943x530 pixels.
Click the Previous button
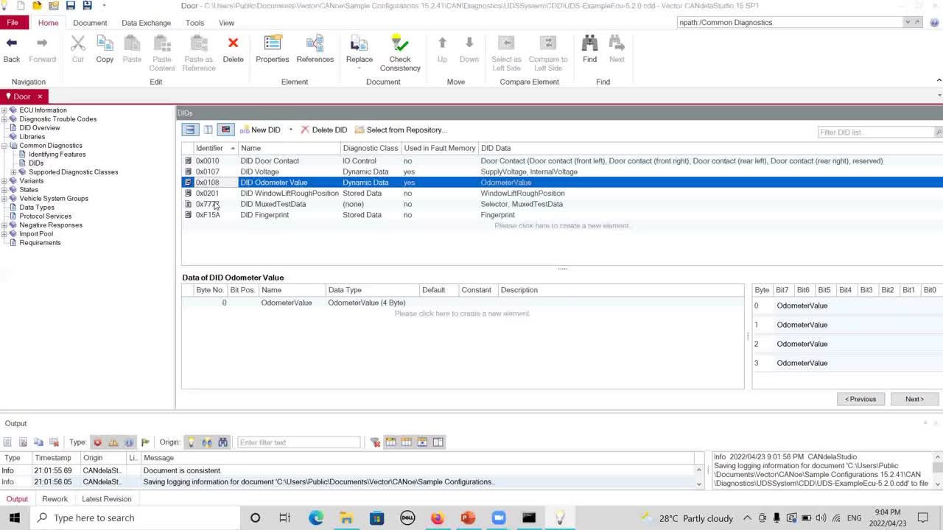[x=860, y=399]
